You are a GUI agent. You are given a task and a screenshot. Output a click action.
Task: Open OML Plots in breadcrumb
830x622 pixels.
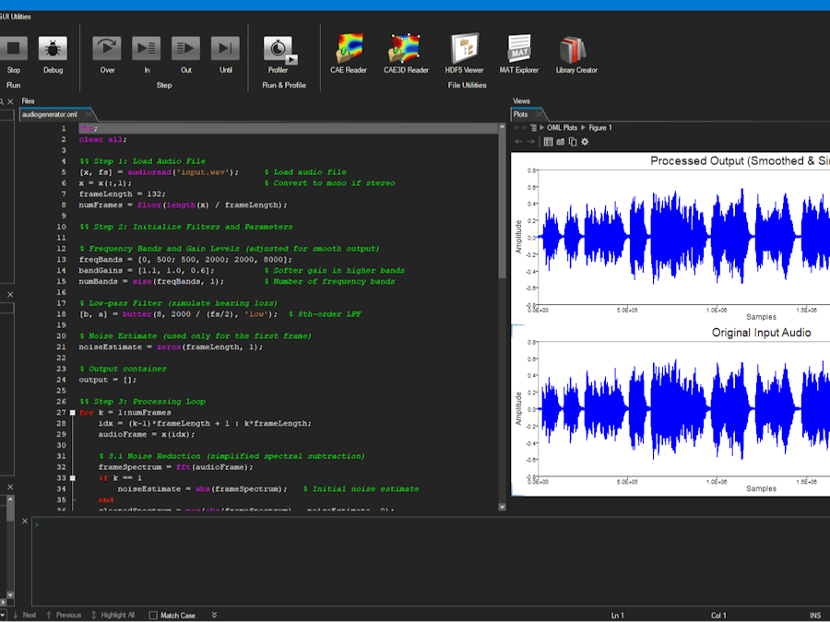click(563, 128)
